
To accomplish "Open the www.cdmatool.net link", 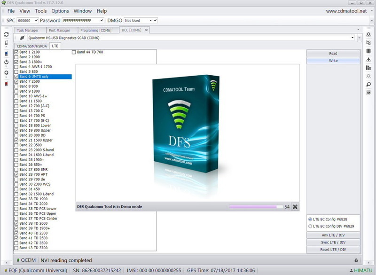I will (x=346, y=11).
